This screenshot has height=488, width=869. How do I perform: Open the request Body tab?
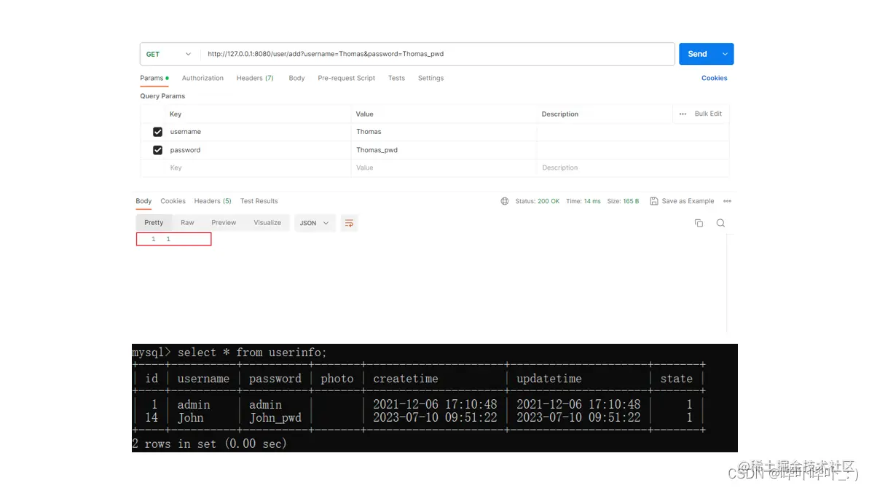coord(296,78)
